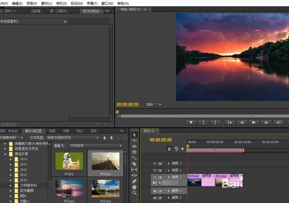289x203 pixels.
Task: Expand the 2018 folder in the tree
Action: [11, 180]
